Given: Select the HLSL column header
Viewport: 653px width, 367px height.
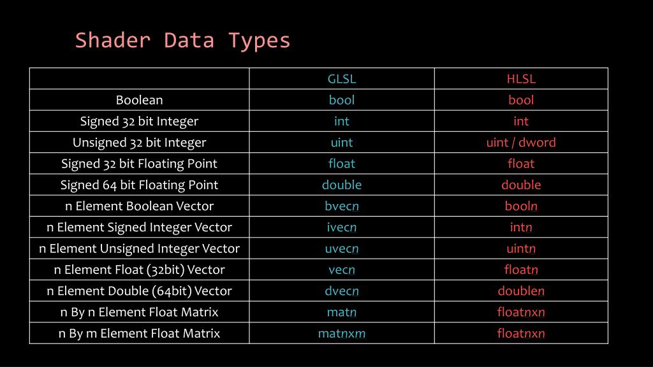Looking at the screenshot, I should [x=521, y=78].
